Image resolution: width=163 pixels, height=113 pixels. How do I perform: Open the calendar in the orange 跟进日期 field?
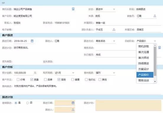73,103
